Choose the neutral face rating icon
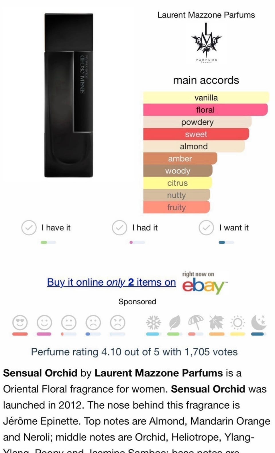 click(69, 323)
